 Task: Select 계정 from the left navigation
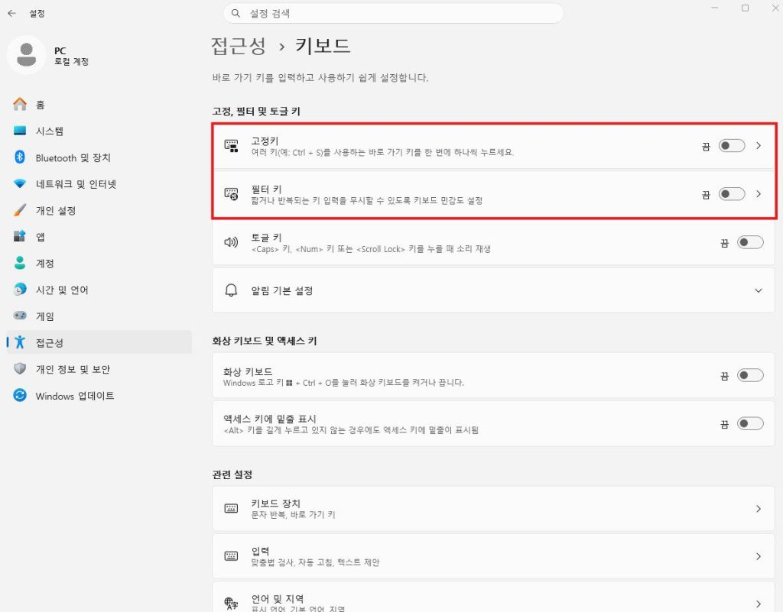45,263
